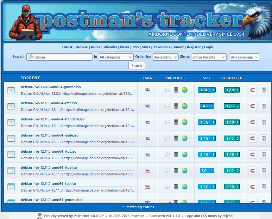Viewport: 272px width, 219px height.
Task: Open debian-live-13.0.0-amd64-gnome.iso torrent link
Action: (51, 87)
